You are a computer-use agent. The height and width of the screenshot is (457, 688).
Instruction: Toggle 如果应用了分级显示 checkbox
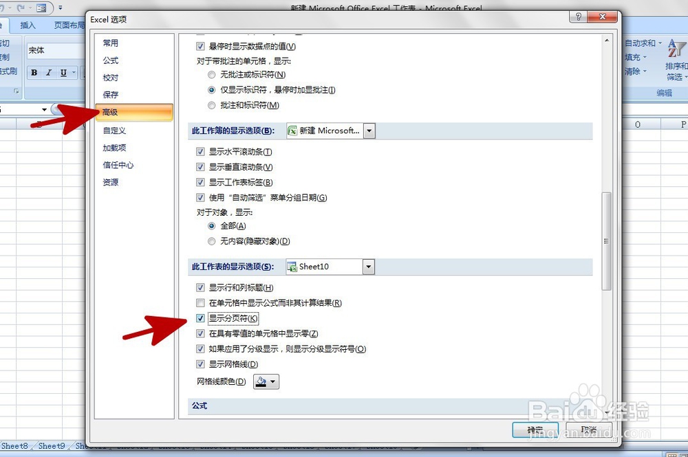pyautogui.click(x=200, y=349)
